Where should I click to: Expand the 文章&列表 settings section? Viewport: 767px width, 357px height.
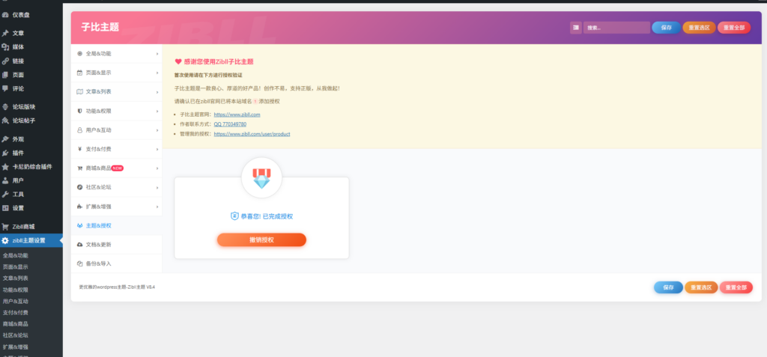tap(117, 92)
